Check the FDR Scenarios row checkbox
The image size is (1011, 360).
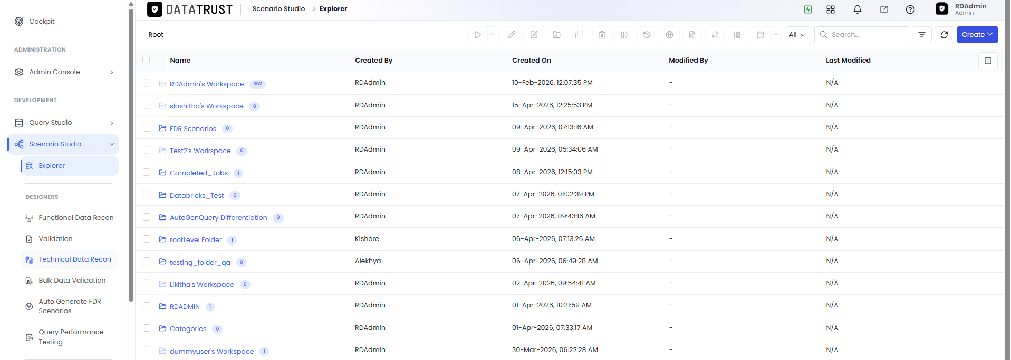tap(147, 128)
